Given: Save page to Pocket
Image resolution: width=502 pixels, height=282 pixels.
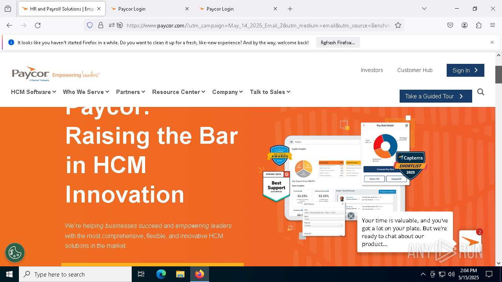Looking at the screenshot, I should point(450,25).
